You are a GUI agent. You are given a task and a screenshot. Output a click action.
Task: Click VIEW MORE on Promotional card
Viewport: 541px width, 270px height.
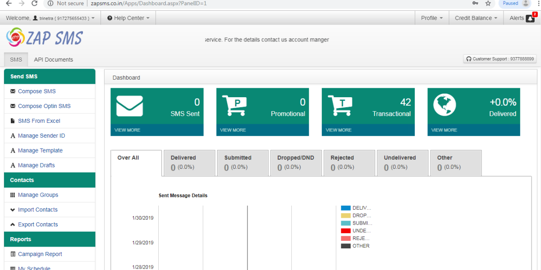233,130
